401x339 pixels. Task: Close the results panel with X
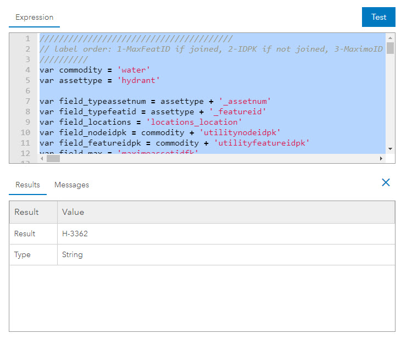pyautogui.click(x=386, y=182)
